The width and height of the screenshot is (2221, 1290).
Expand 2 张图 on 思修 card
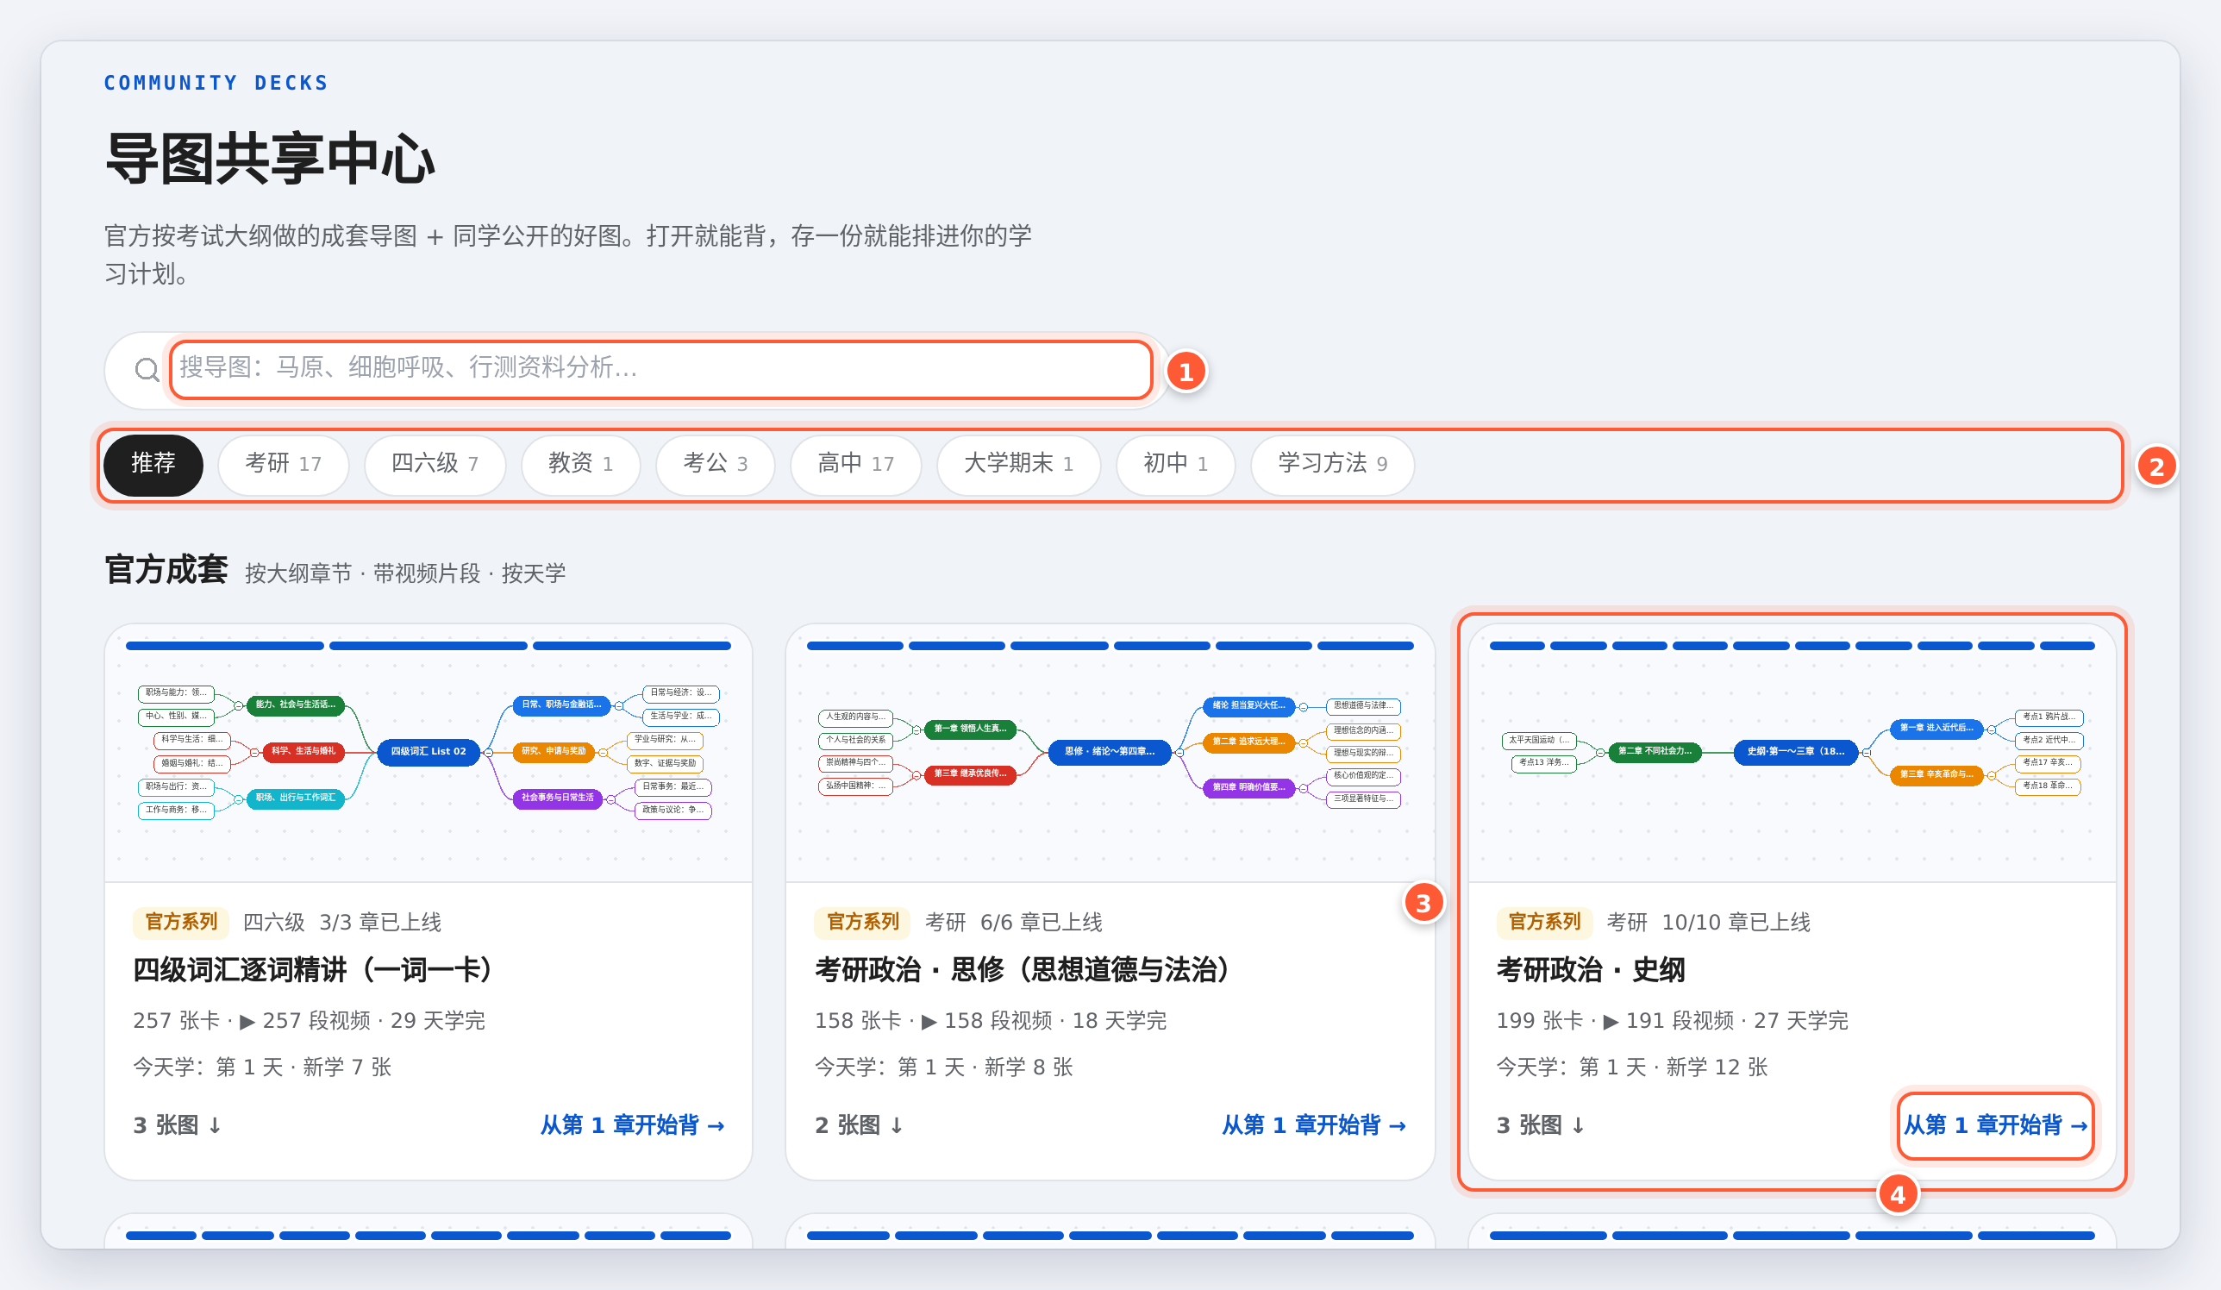point(860,1125)
